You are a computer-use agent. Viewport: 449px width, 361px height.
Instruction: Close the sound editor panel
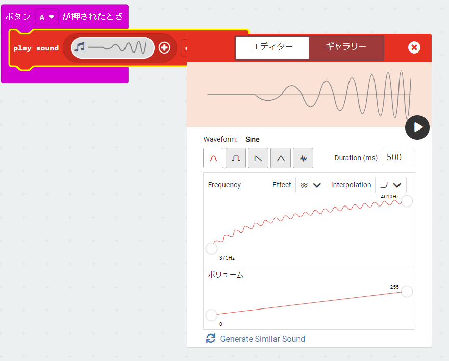[x=414, y=47]
